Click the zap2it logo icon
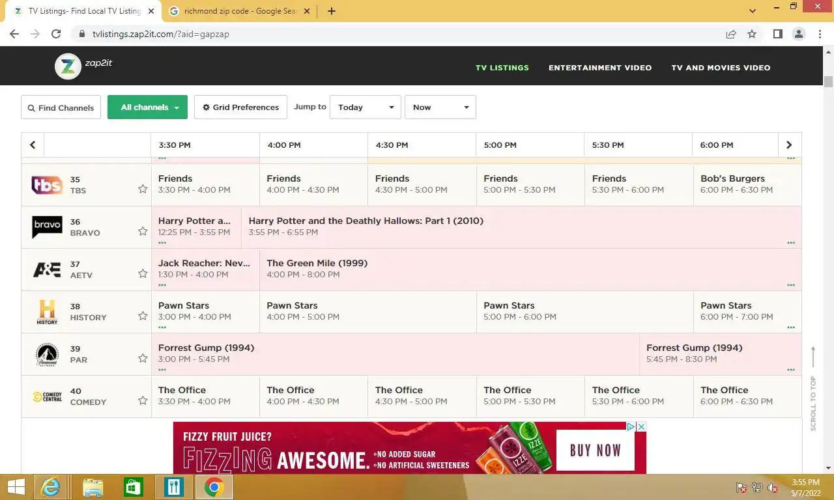The width and height of the screenshot is (834, 500). [68, 66]
